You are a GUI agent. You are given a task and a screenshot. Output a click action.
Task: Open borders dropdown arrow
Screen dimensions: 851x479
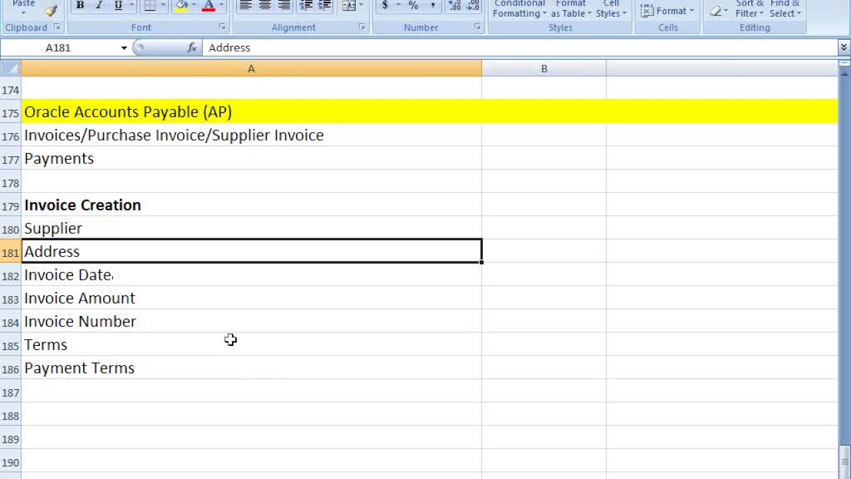(163, 6)
